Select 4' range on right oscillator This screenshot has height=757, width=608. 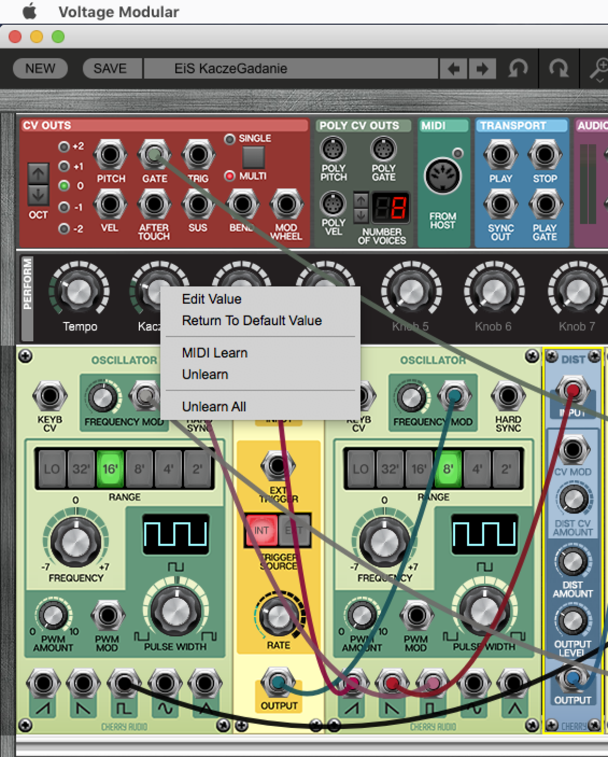477,469
